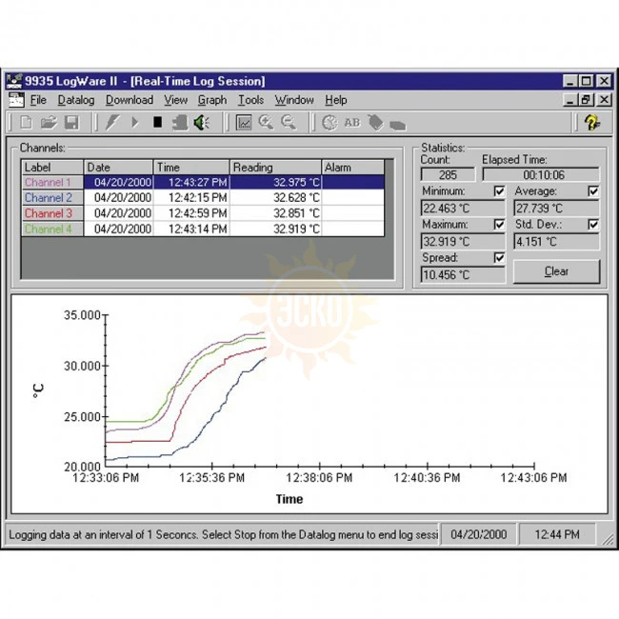
Task: Open the Tools menu
Action: click(x=250, y=100)
